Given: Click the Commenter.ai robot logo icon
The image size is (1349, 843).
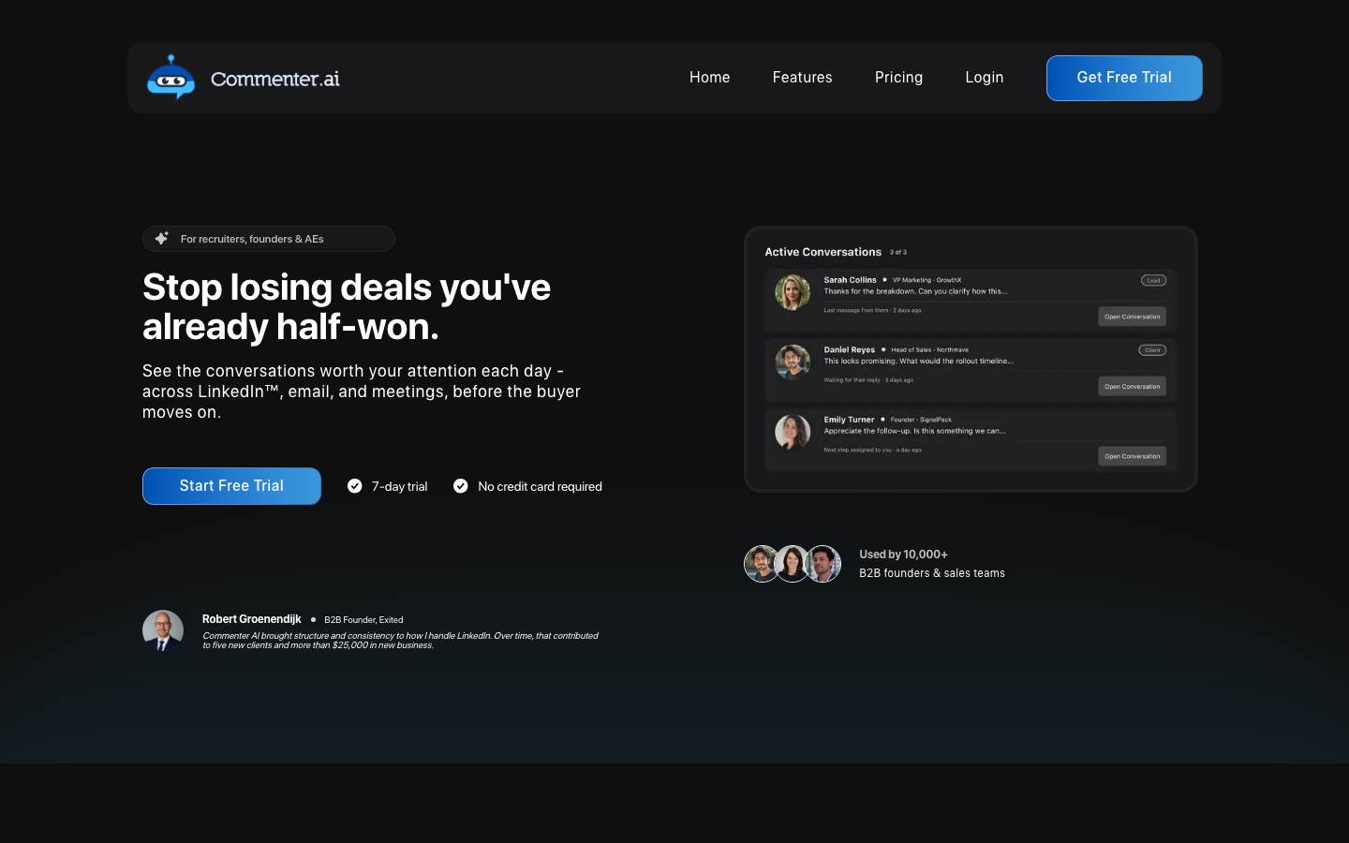Looking at the screenshot, I should 170,77.
